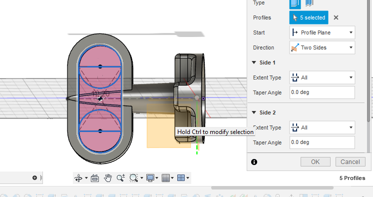Clear the Profiles selection with the X
373x197 pixels.
[336, 17]
